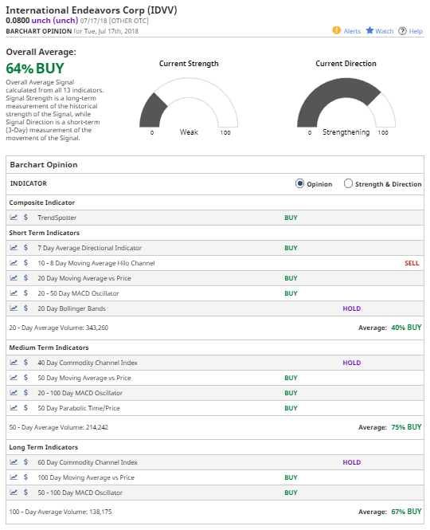Click dollar icon for 20 - 50 Day MACD Oscillator
Image resolution: width=430 pixels, height=530 pixels.
[25, 293]
